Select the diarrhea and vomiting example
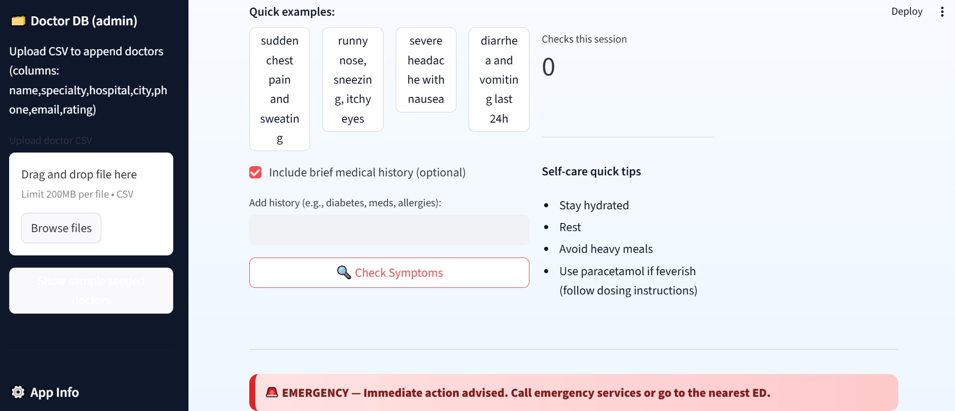The width and height of the screenshot is (955, 411). click(499, 79)
